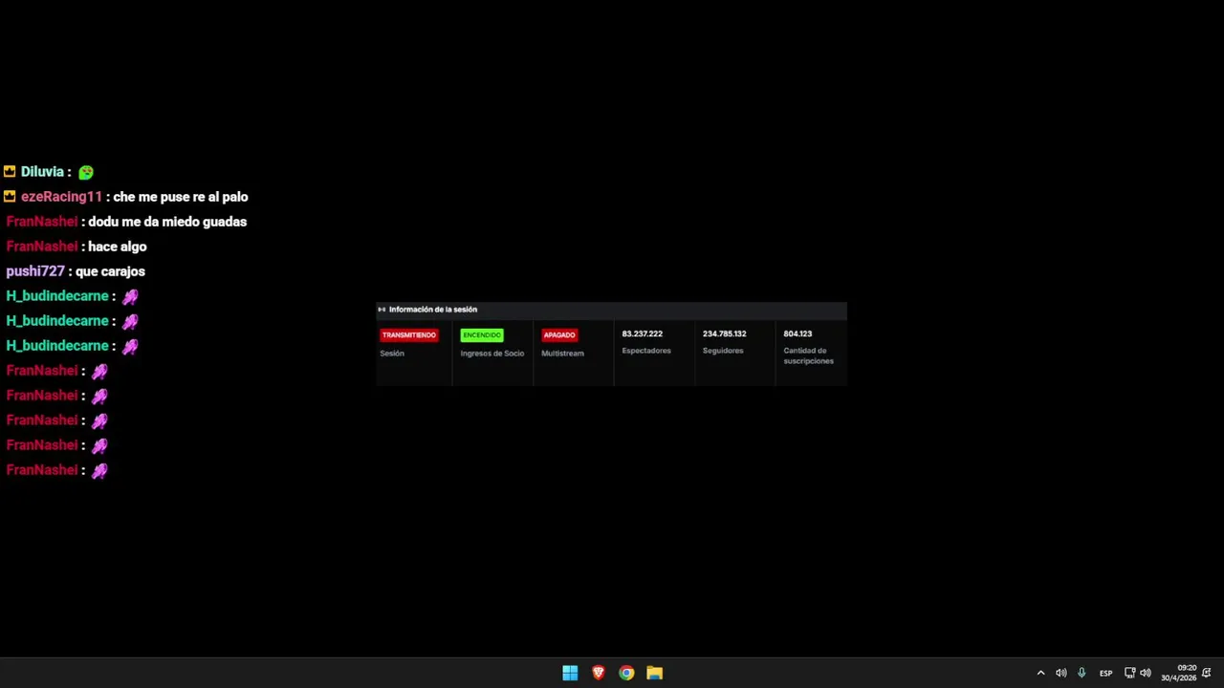This screenshot has height=688, width=1224.
Task: Click the crown badge next to ezeRacing11
Action: click(10, 197)
